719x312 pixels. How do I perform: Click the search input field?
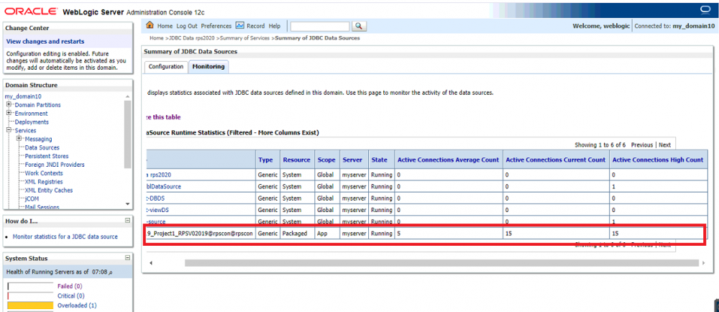(x=320, y=26)
